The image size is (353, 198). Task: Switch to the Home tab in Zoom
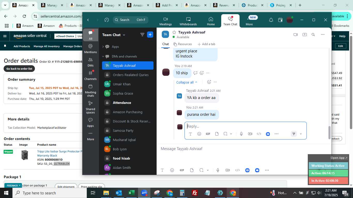click(211, 21)
